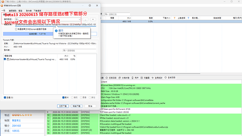Click the user ID link beside 稱號
The height and width of the screenshot is (136, 242).
(16, 121)
